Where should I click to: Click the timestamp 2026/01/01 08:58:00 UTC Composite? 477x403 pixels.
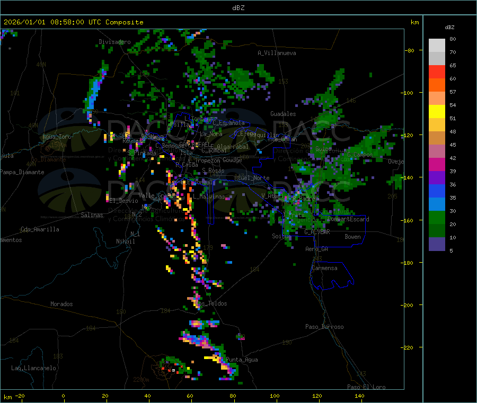[x=73, y=22]
